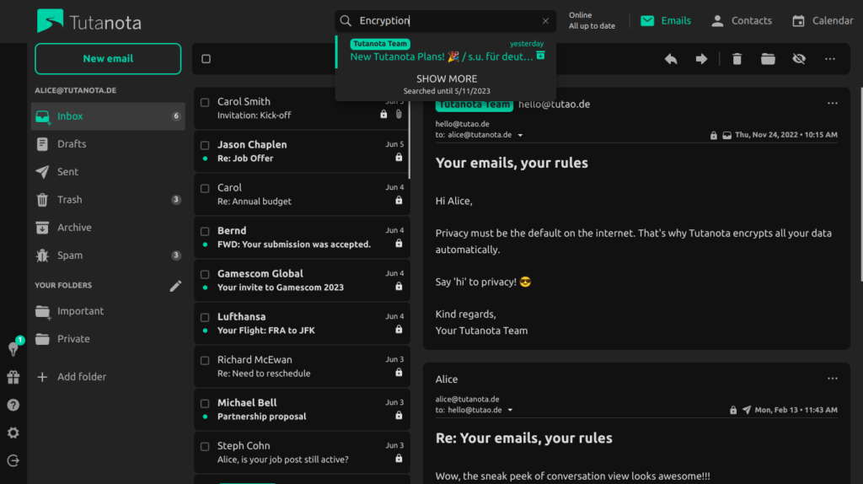The width and height of the screenshot is (863, 484).
Task: Click the Encryption search input field
Action: (x=445, y=21)
